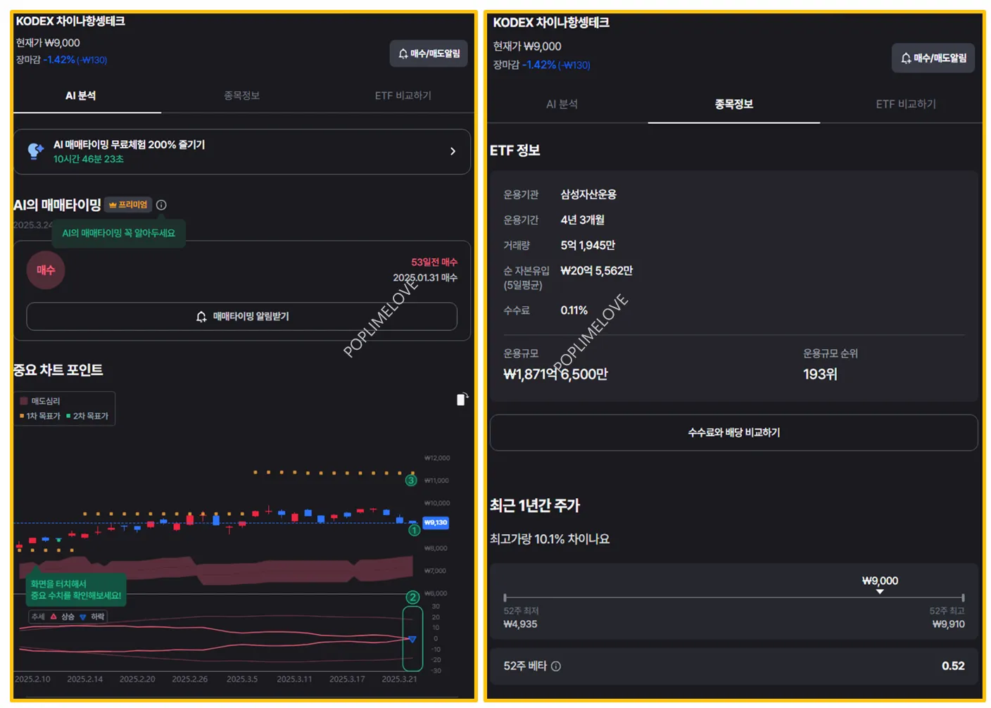
Task: Tap the 수수료와 배당 비교하기 button
Action: 734,433
